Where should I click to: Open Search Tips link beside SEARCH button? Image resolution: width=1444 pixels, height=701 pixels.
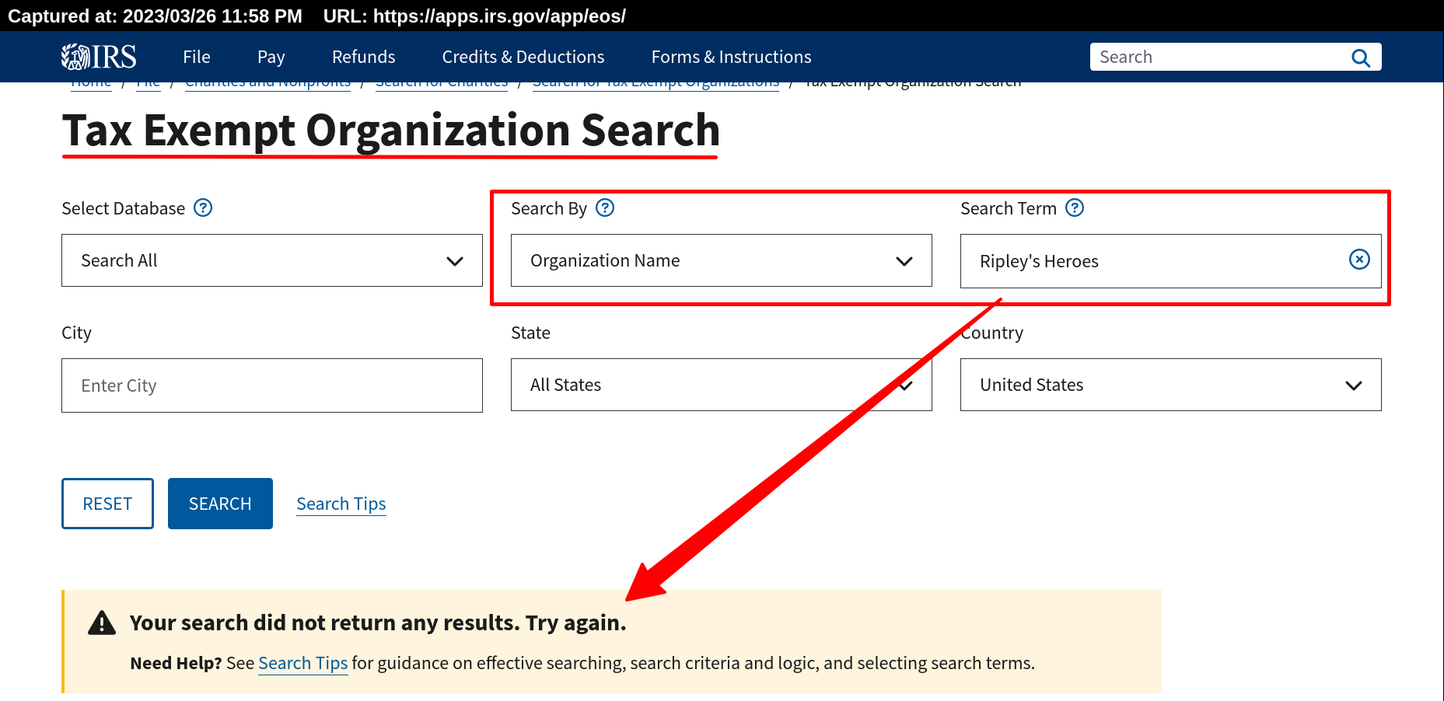(341, 504)
